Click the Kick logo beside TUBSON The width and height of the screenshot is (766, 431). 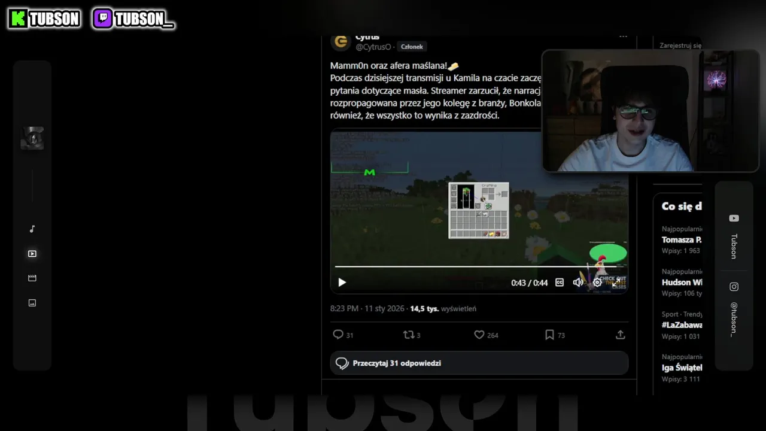point(19,19)
